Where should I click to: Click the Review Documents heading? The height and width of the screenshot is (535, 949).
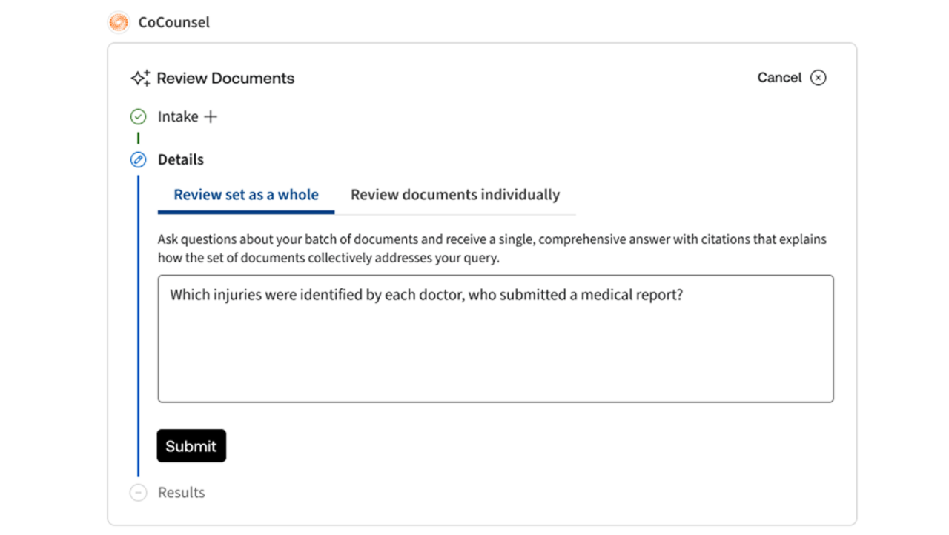(225, 78)
